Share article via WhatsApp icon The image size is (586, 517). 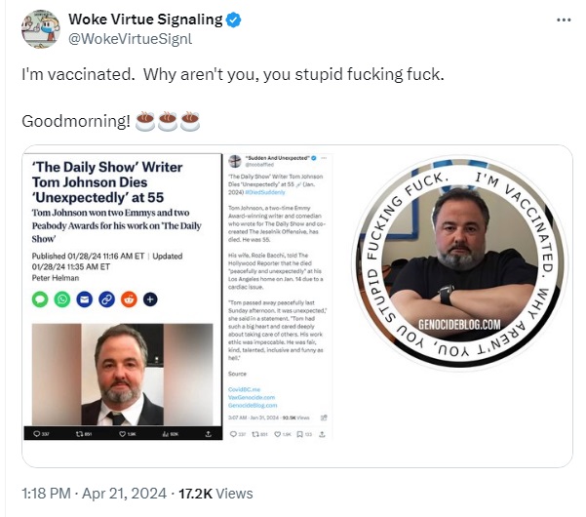(x=61, y=298)
